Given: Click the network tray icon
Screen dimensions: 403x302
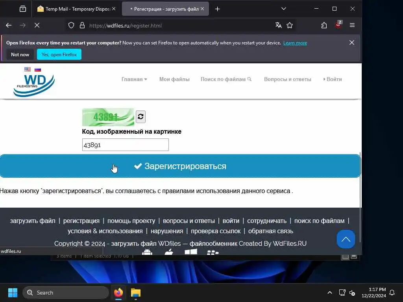Looking at the screenshot, I should click(342, 293).
